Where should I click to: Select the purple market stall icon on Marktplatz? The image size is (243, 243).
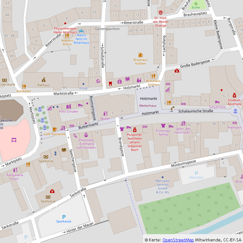14,140
